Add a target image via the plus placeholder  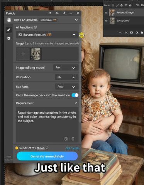[x=23, y=54]
